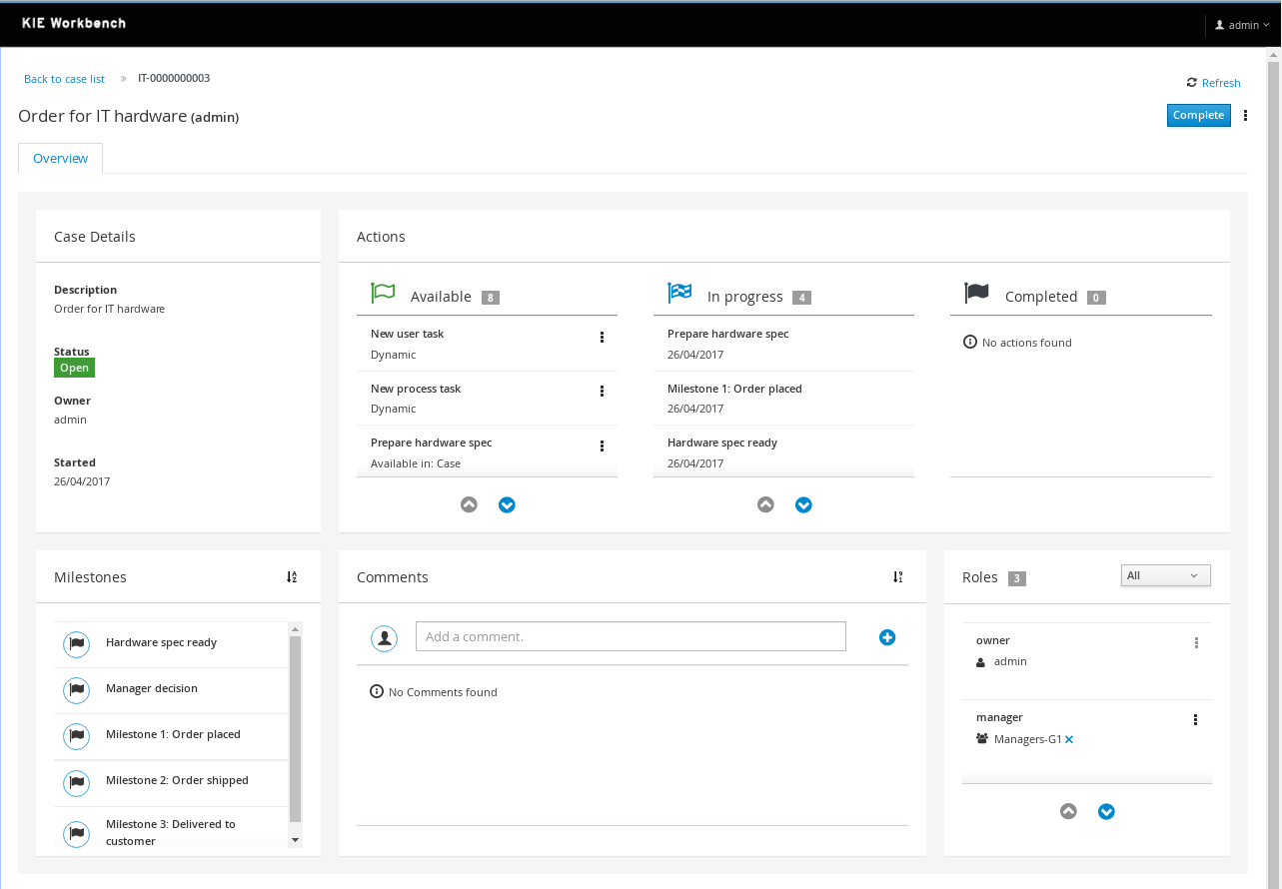Select the Manager decision milestone
The height and width of the screenshot is (889, 1282).
[x=152, y=689]
